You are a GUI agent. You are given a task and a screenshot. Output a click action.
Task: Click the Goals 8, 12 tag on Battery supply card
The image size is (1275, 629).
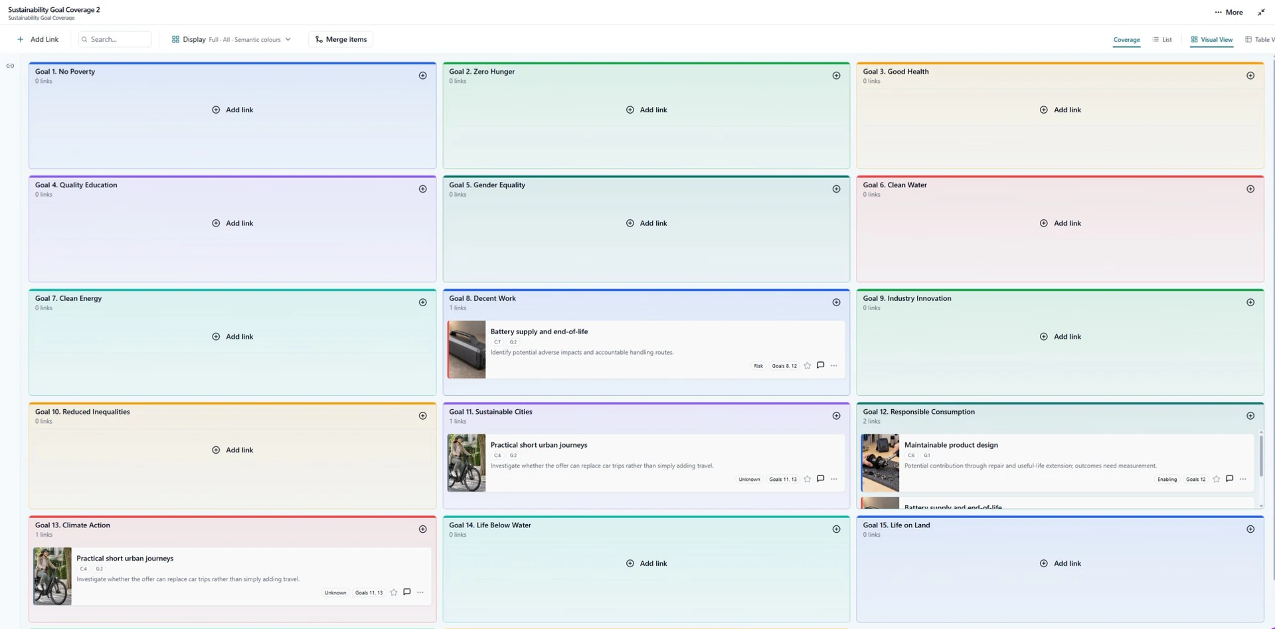tap(784, 366)
